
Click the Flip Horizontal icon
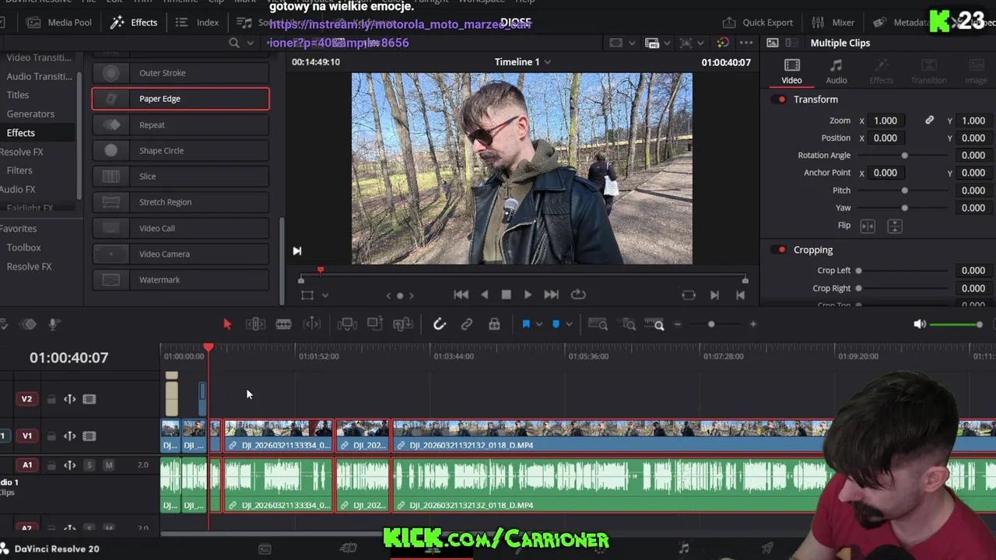(x=868, y=226)
